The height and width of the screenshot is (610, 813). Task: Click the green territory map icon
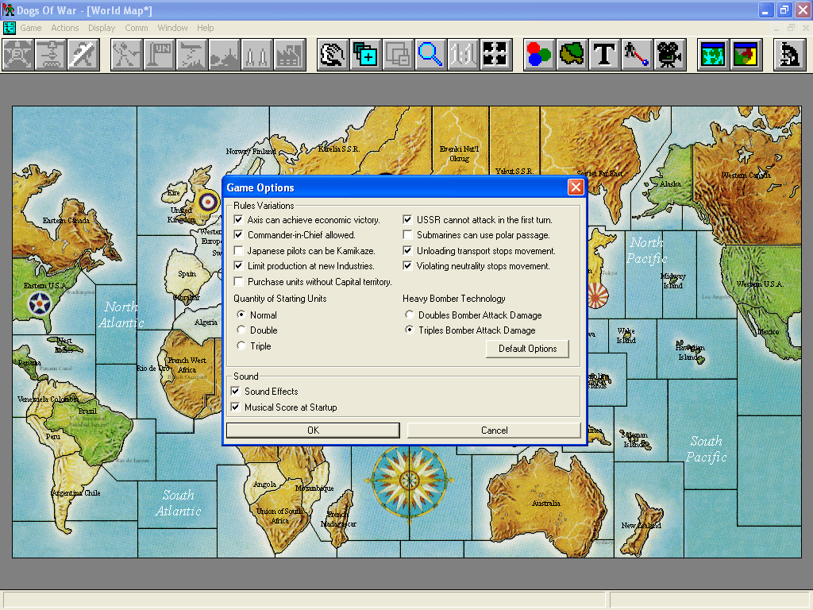572,55
